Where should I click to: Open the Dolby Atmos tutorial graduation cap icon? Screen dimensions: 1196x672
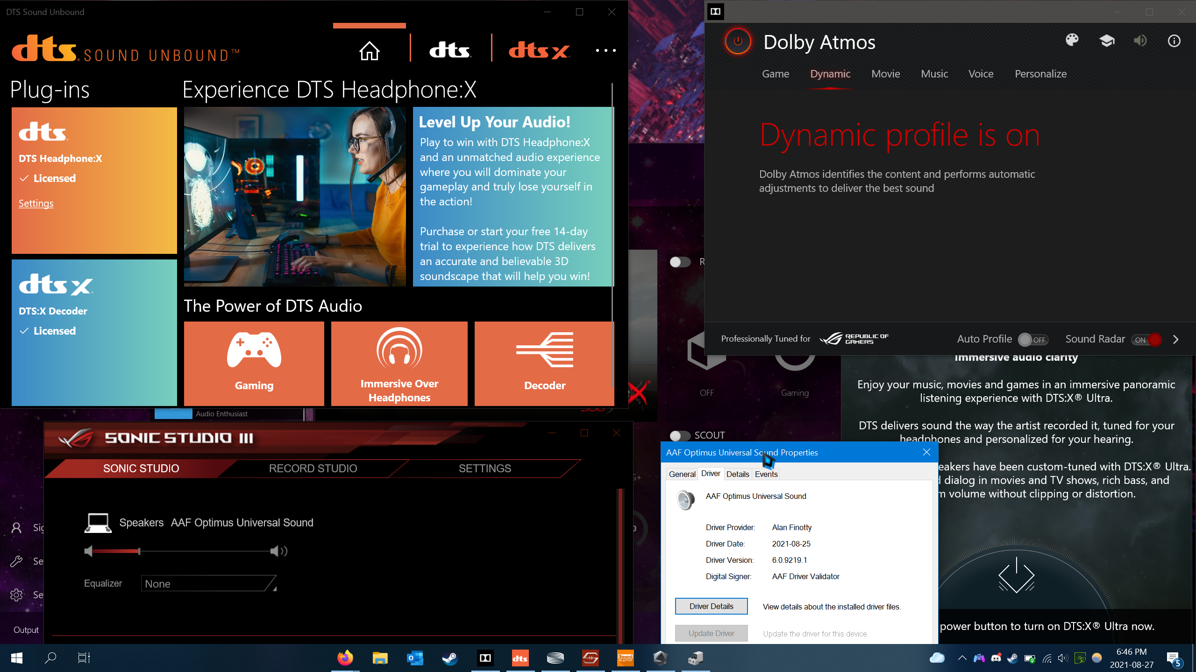click(1107, 41)
